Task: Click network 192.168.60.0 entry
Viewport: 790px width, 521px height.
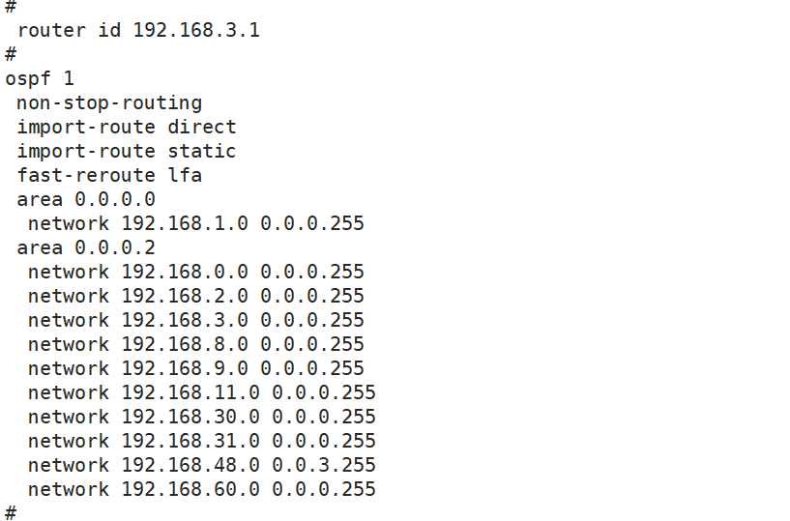Action: click(201, 489)
